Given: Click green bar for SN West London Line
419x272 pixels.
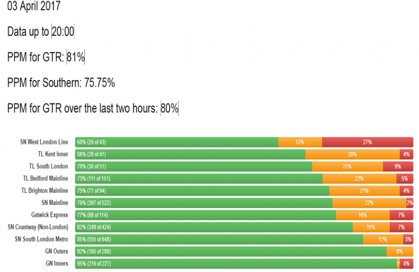Looking at the screenshot, I should tap(177, 142).
